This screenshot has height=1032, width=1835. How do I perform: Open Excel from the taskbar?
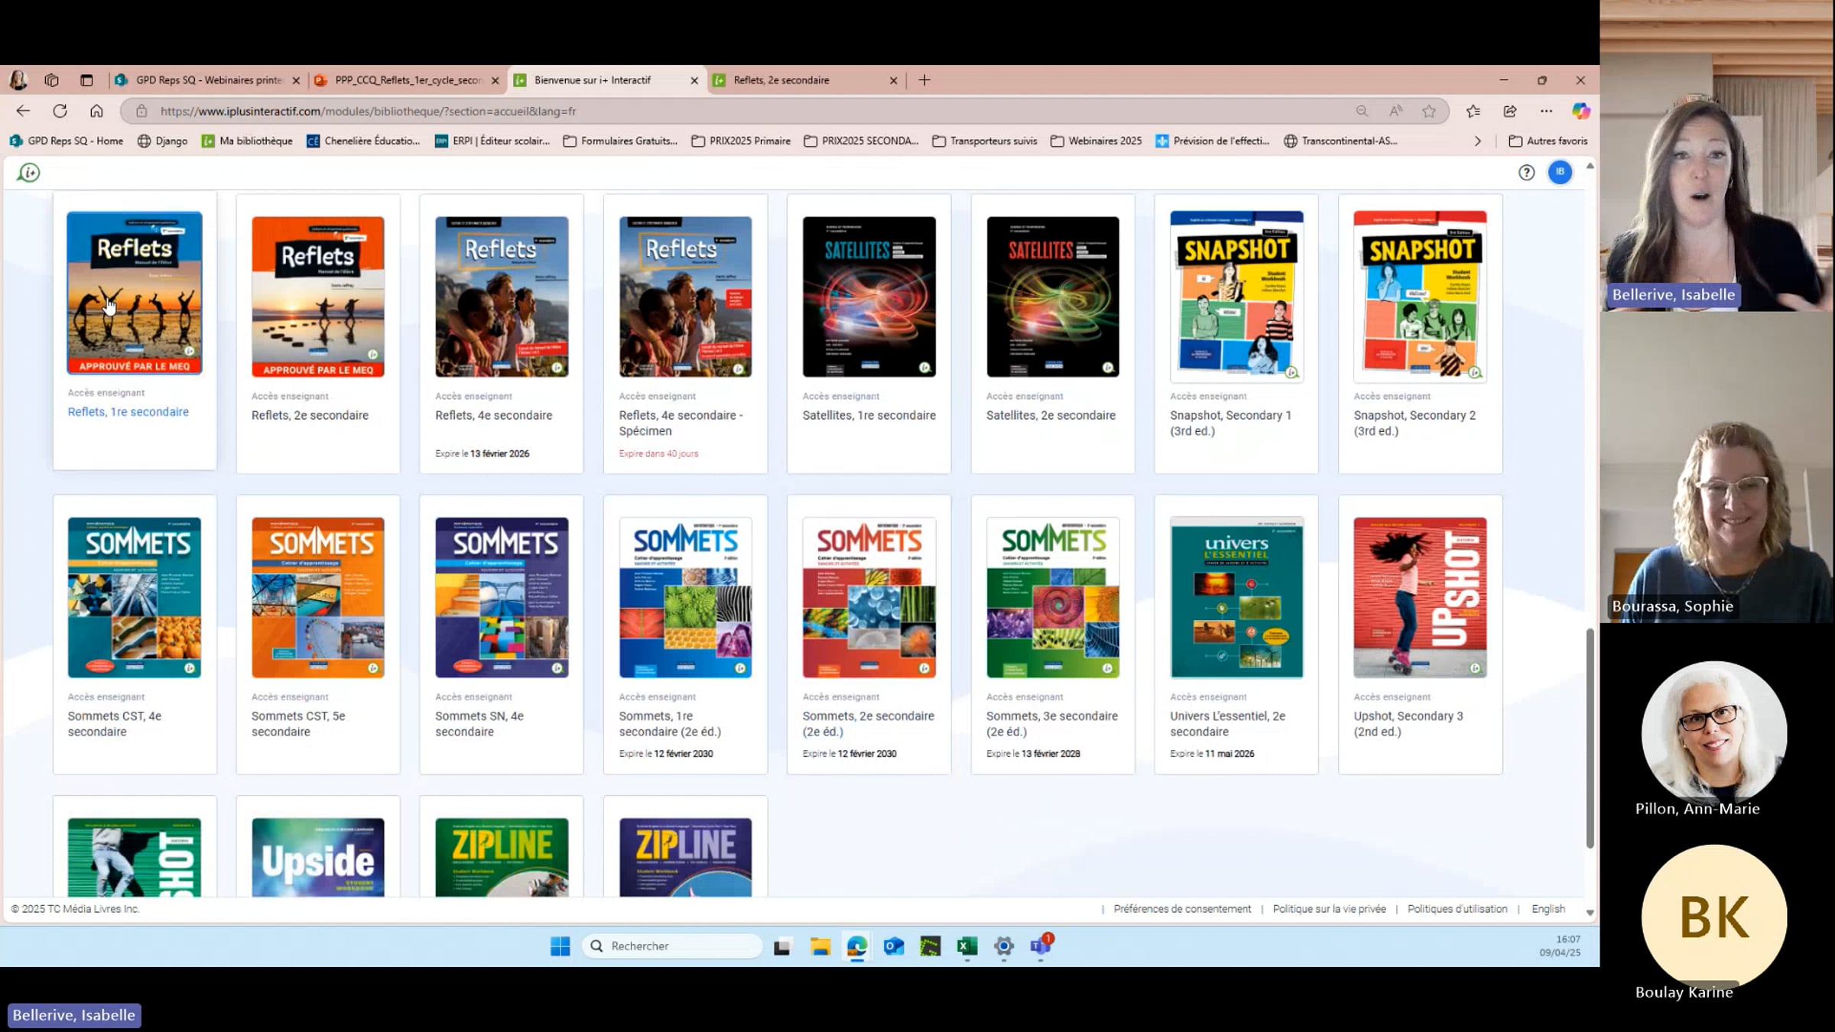pos(966,946)
